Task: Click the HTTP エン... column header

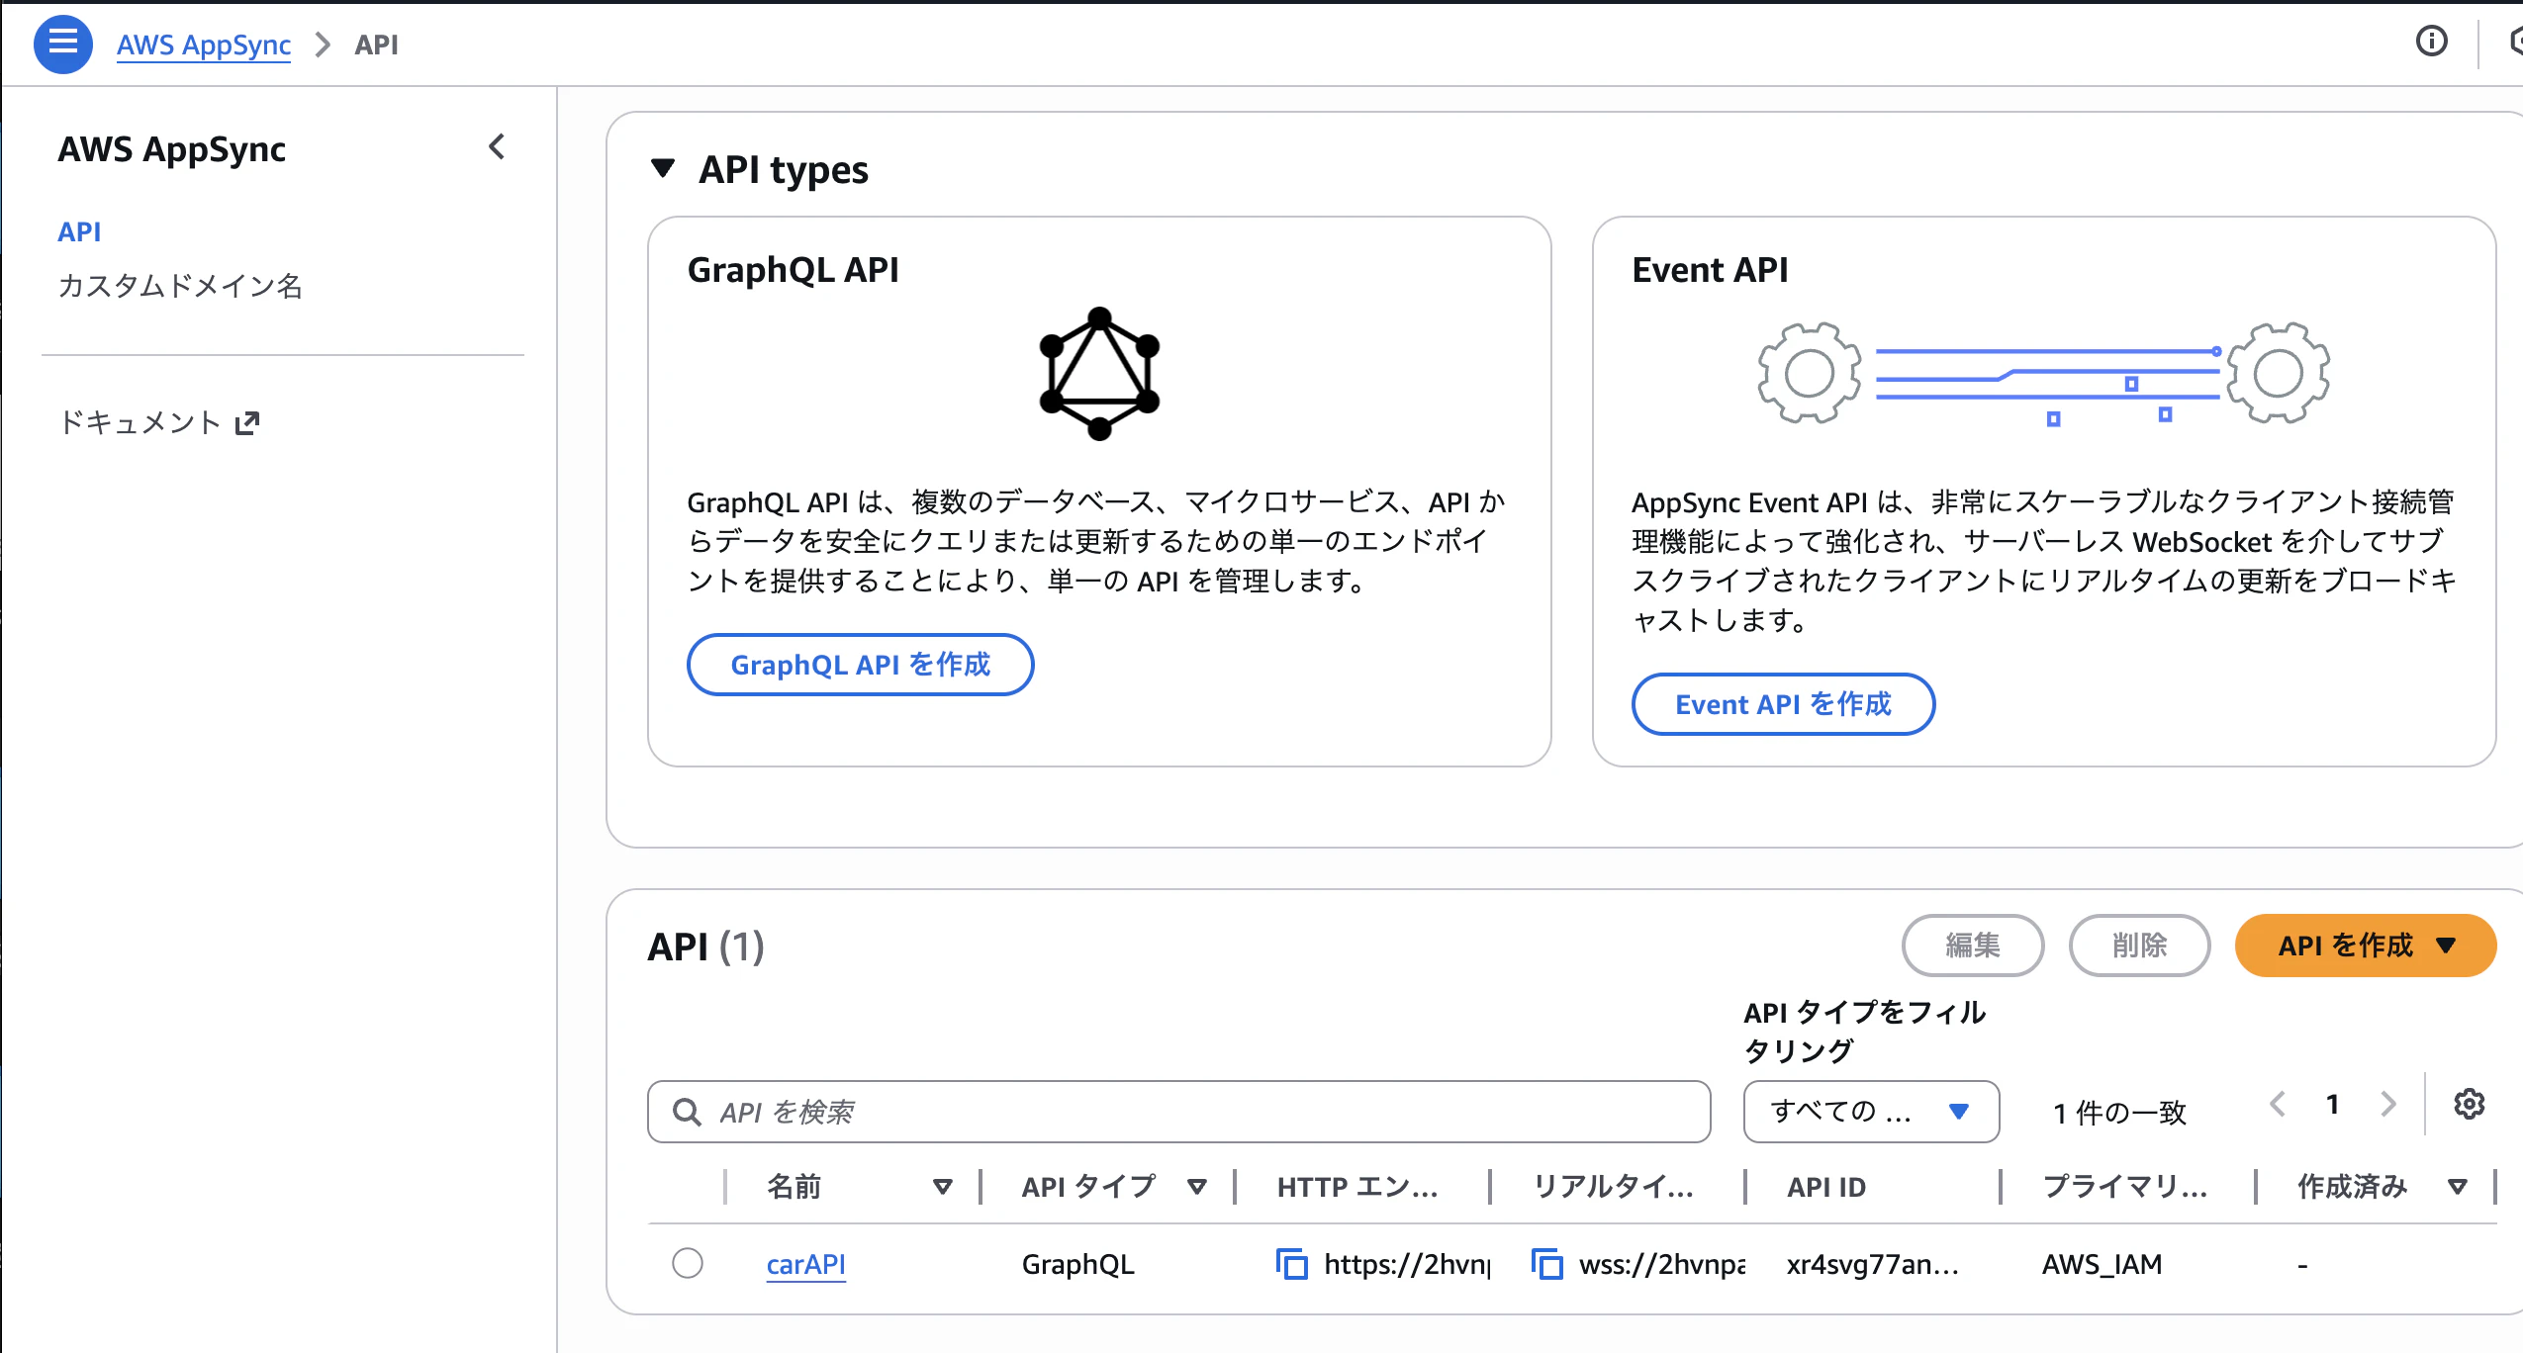Action: pyautogui.click(x=1357, y=1187)
